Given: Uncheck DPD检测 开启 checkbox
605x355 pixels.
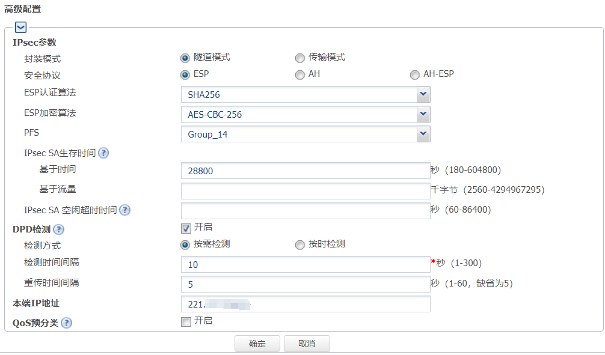Looking at the screenshot, I should [x=186, y=228].
